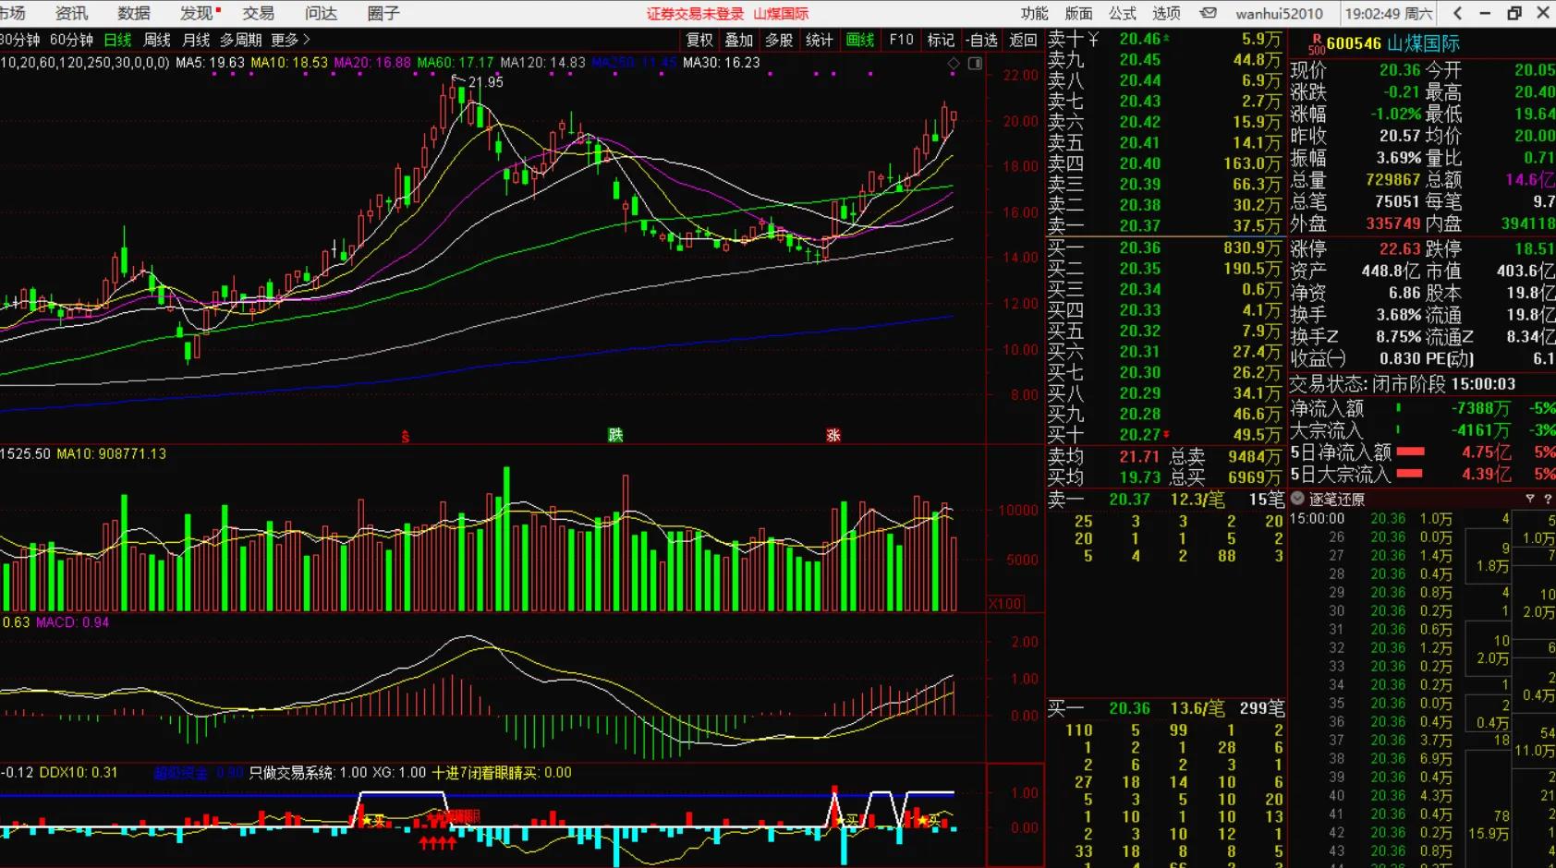
Task: Expand the 逐笔还原 round dropdown arrow
Action: click(x=1297, y=499)
